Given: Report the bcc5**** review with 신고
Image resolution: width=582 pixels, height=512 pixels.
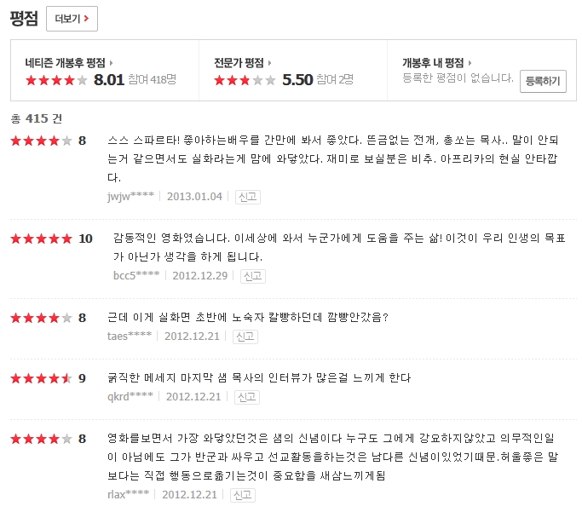Looking at the screenshot, I should 253,276.
